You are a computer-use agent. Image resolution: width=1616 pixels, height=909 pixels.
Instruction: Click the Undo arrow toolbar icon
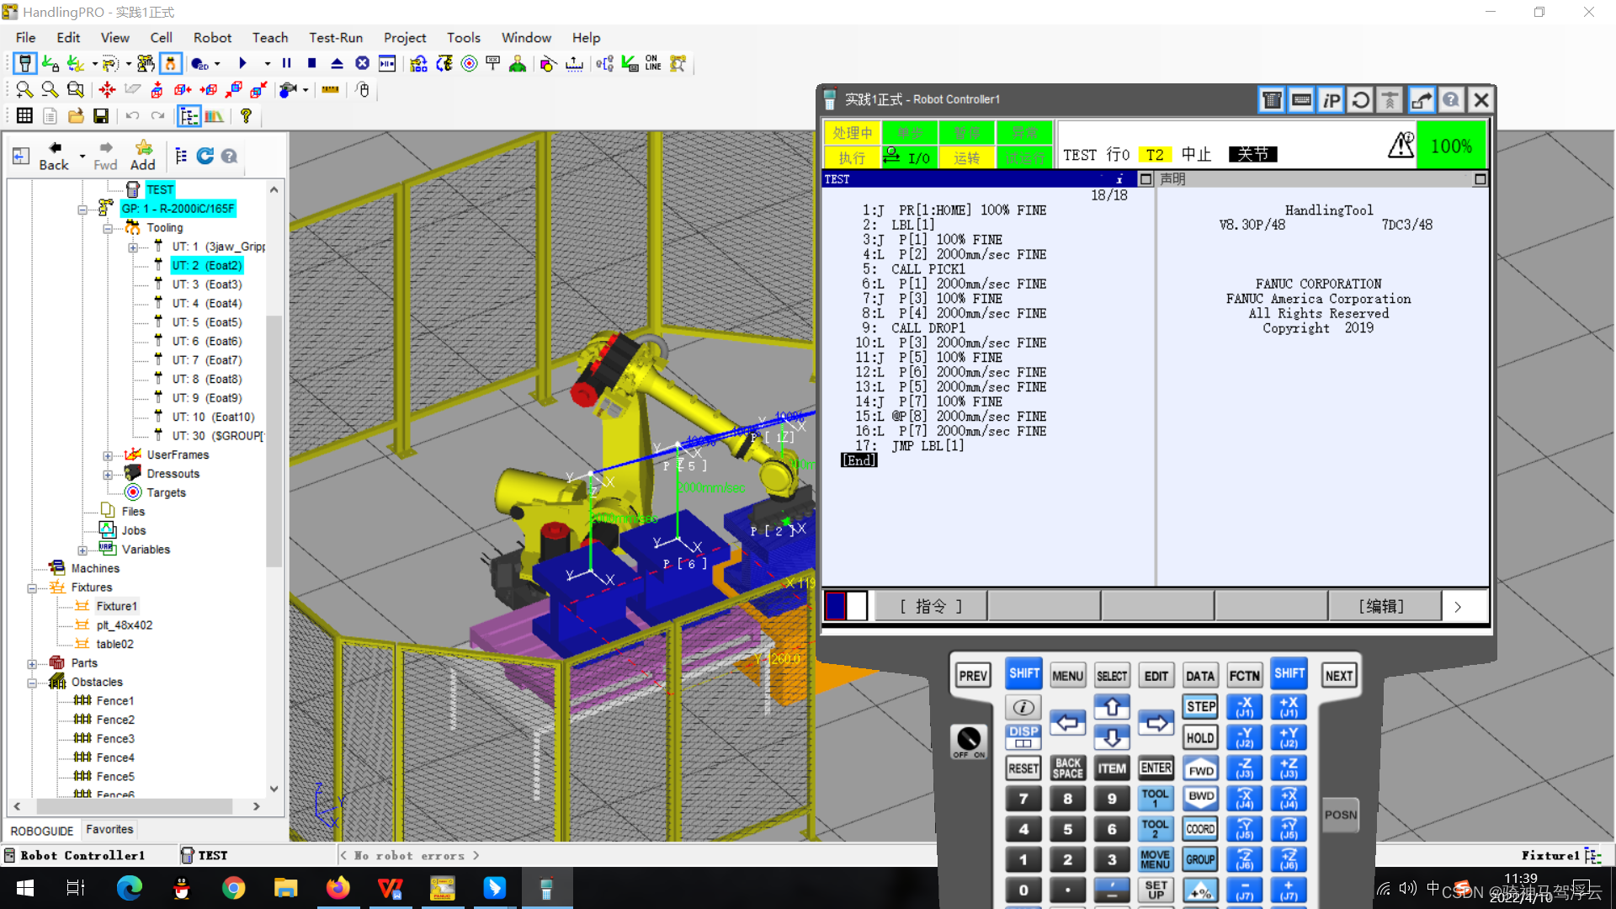click(132, 116)
